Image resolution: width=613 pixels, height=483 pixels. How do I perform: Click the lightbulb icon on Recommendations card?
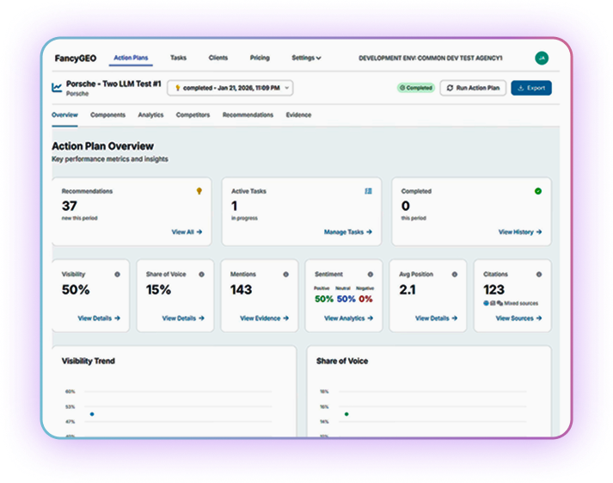coord(200,191)
